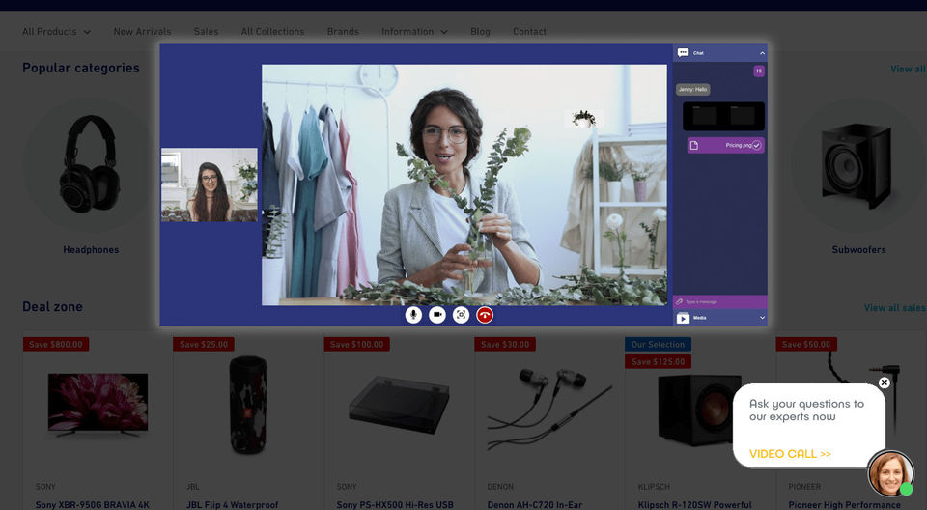Open the shared image thumbnail in chat
The width and height of the screenshot is (927, 510).
(x=723, y=116)
